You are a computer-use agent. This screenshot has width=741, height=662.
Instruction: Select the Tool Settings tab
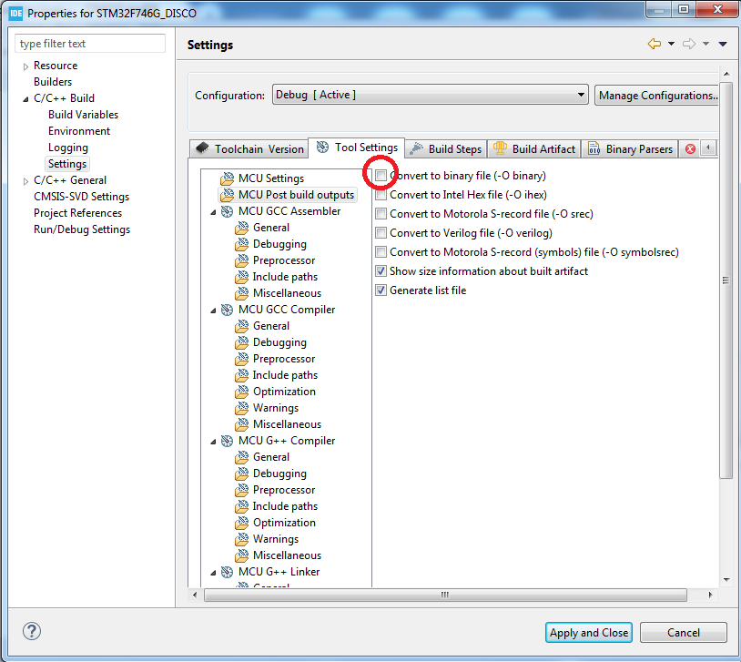357,148
